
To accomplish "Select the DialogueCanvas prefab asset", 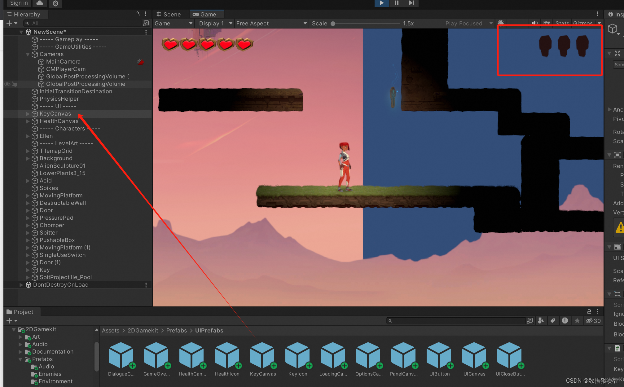I will pos(121,359).
